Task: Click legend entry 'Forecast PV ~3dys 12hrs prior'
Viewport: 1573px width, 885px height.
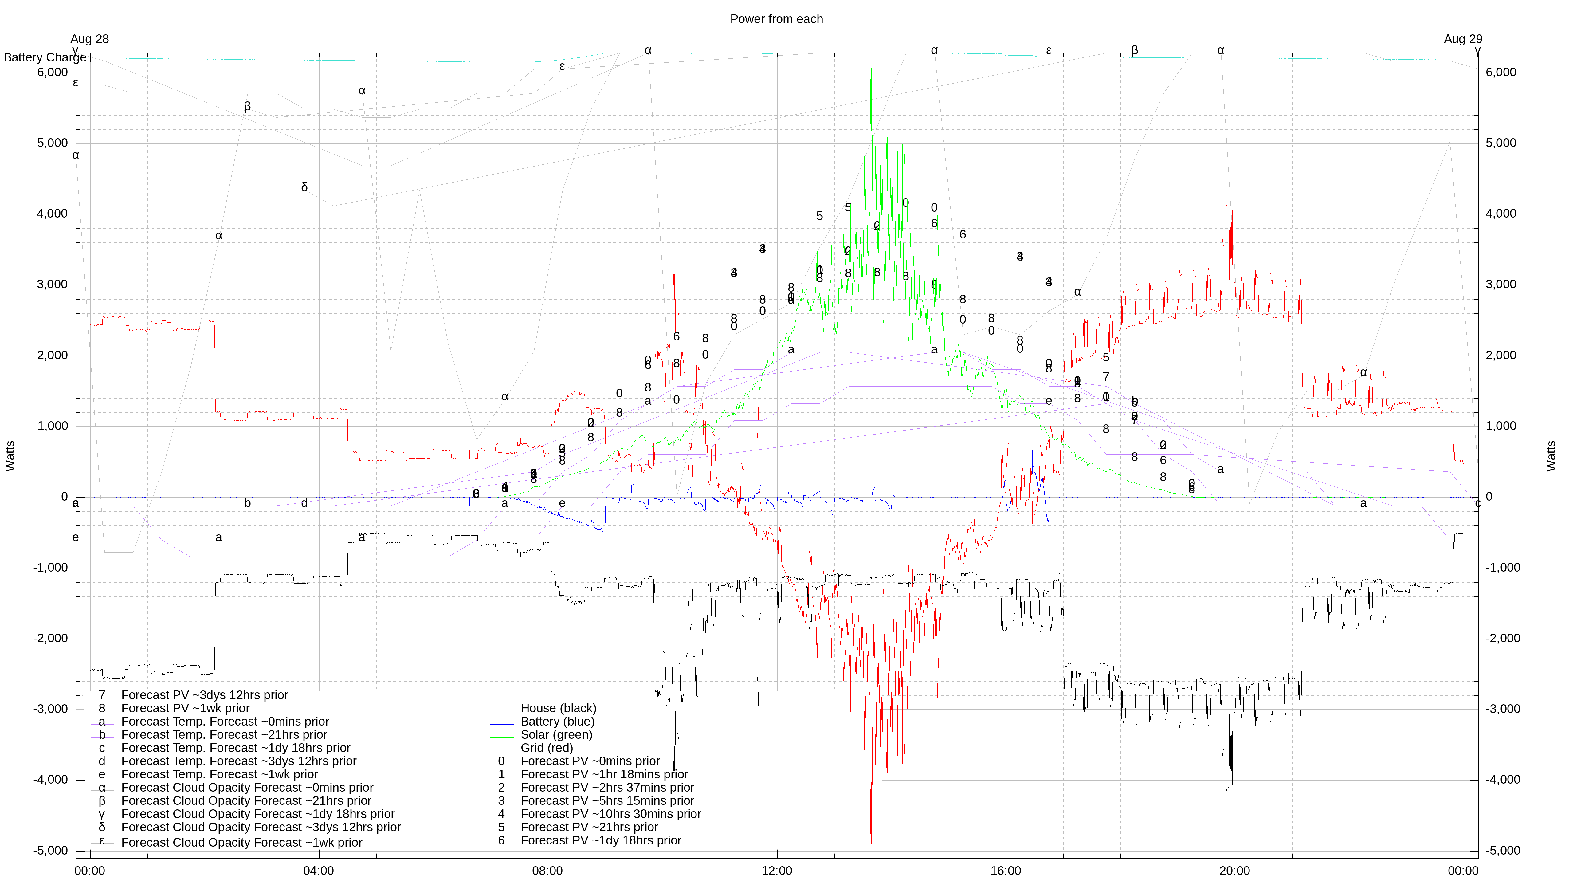Action: pos(205,695)
